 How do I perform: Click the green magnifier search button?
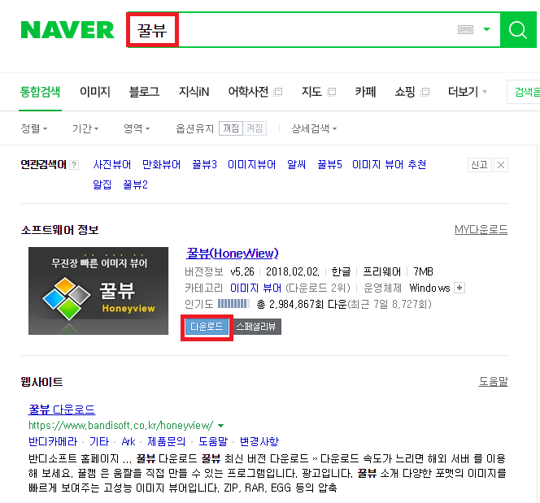point(518,29)
